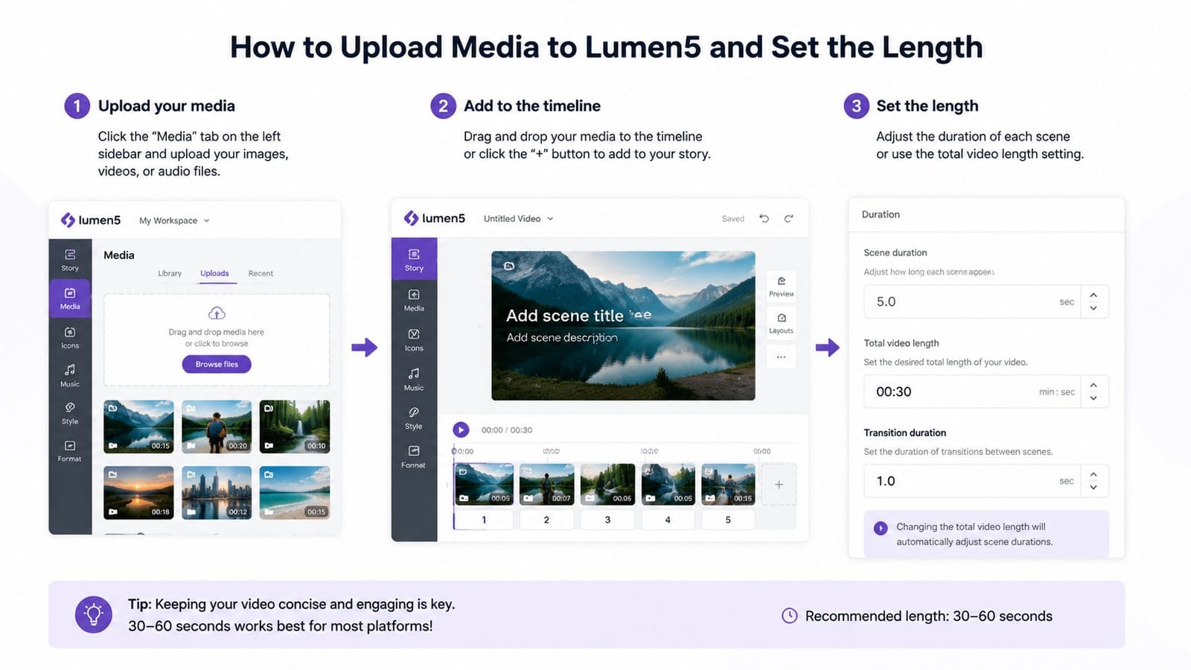Click the Browse files button

(x=217, y=364)
